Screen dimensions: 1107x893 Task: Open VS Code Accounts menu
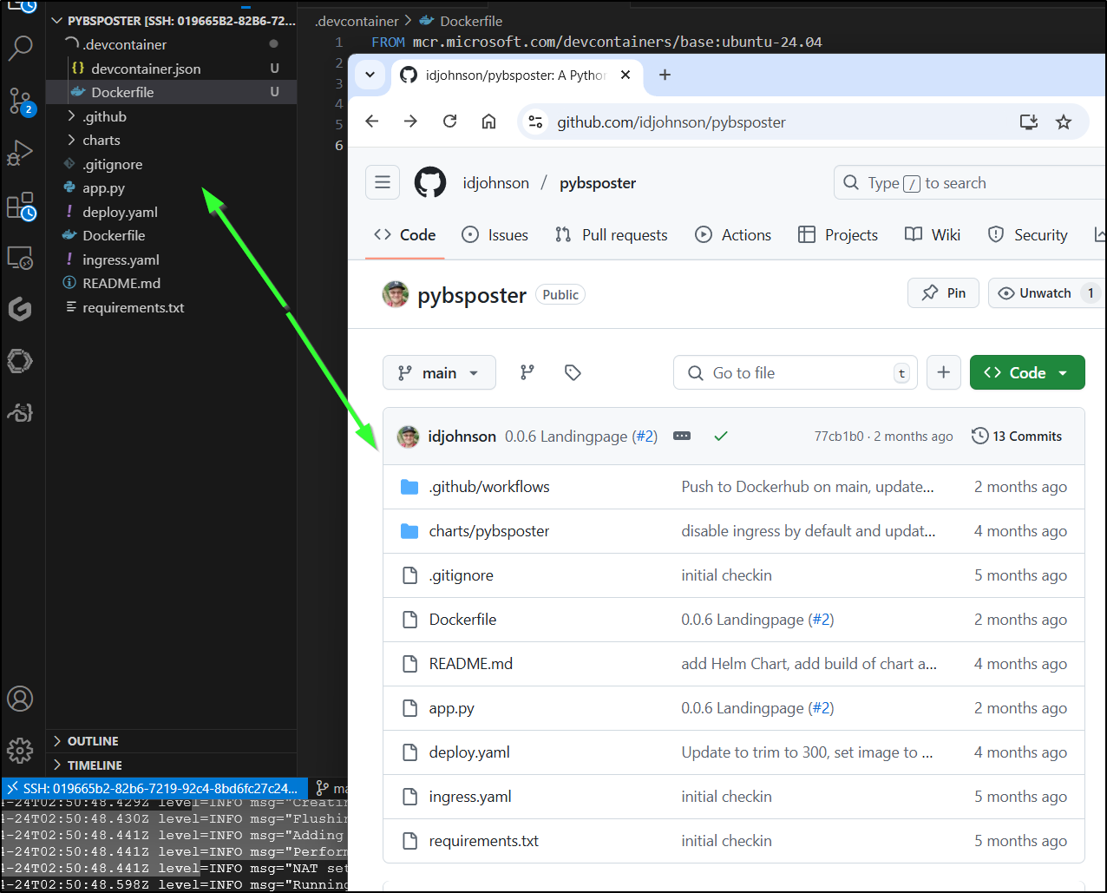pyautogui.click(x=20, y=699)
